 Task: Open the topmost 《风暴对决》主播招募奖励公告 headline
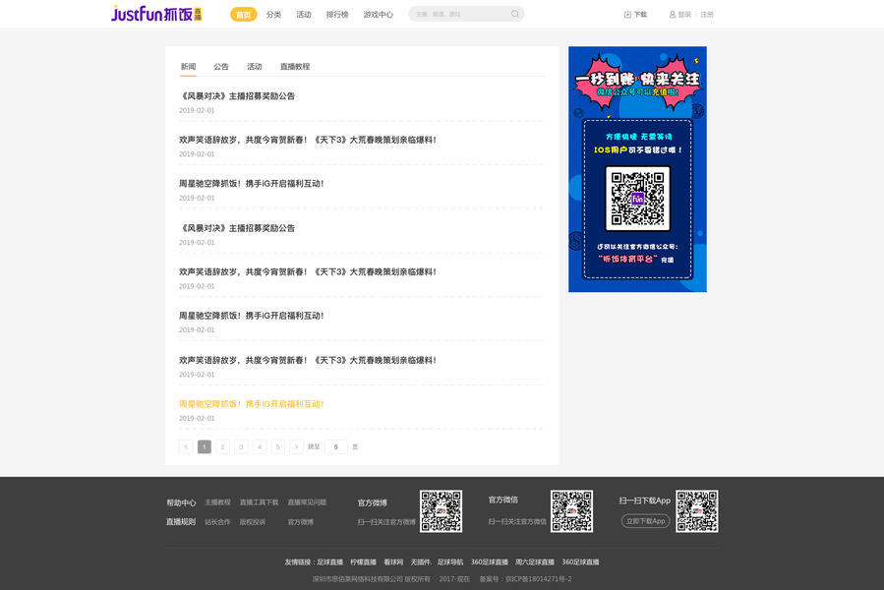point(237,96)
